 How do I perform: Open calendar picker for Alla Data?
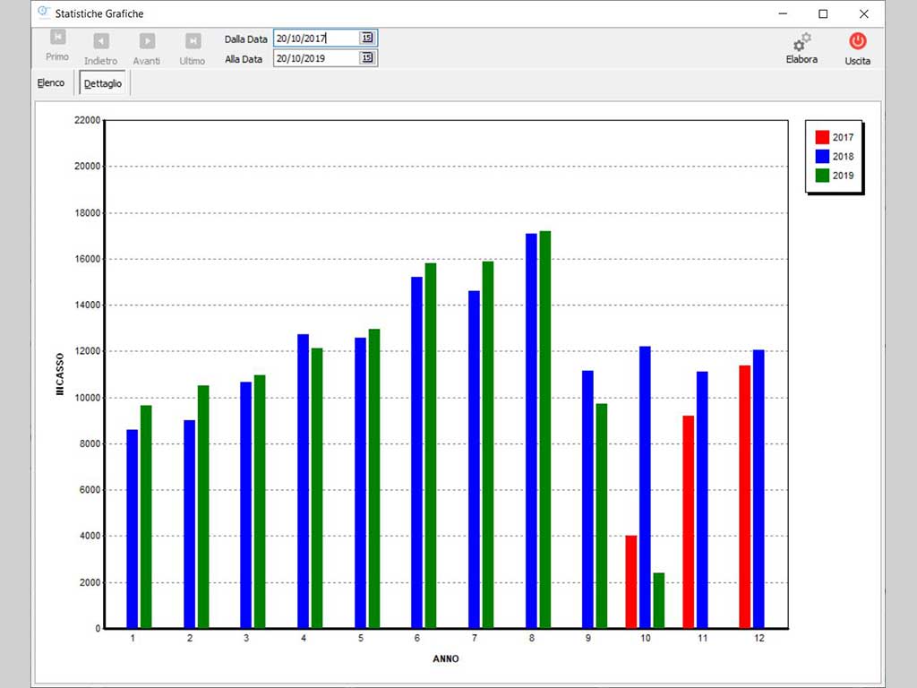pyautogui.click(x=367, y=58)
